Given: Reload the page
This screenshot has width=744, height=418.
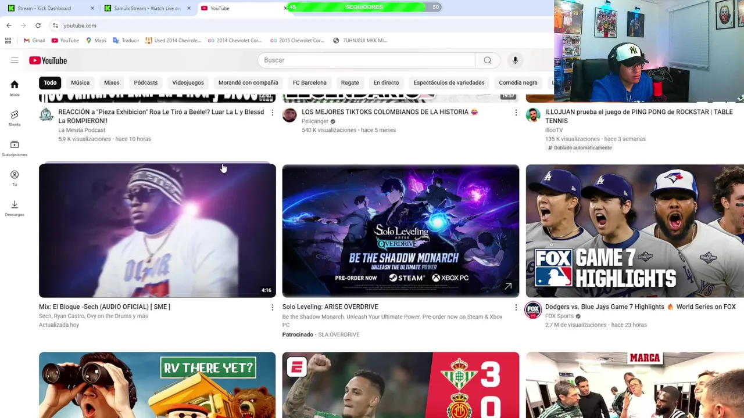Looking at the screenshot, I should click(38, 26).
